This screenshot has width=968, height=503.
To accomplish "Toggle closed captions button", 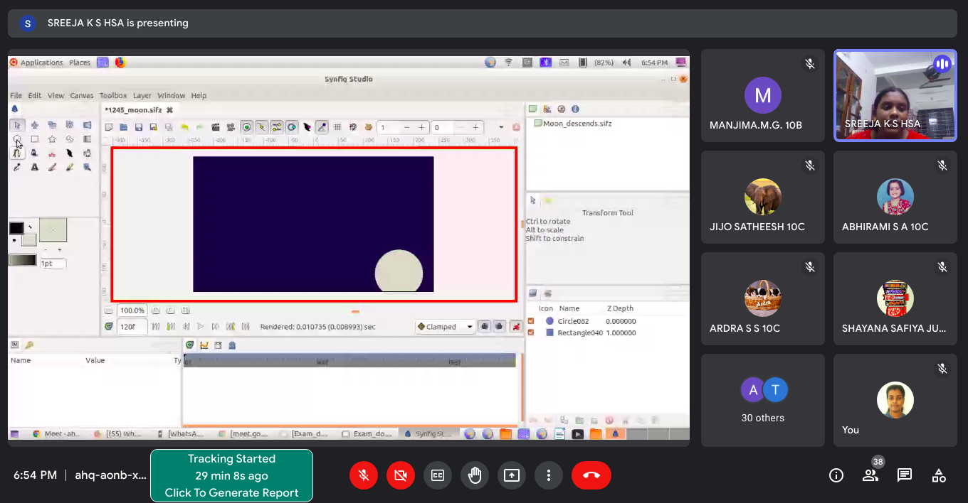I will coord(438,475).
